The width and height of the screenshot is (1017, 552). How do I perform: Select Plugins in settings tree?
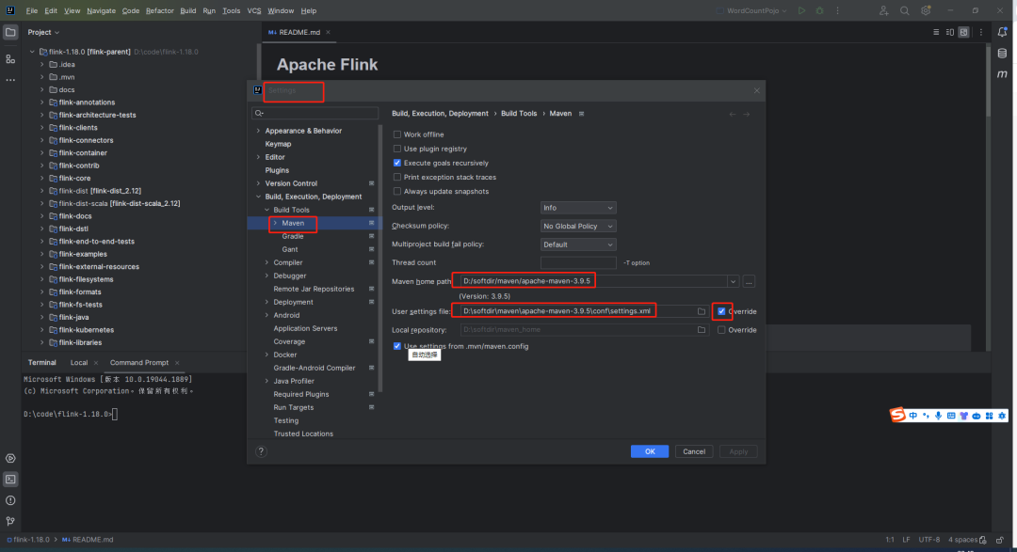[x=277, y=170]
